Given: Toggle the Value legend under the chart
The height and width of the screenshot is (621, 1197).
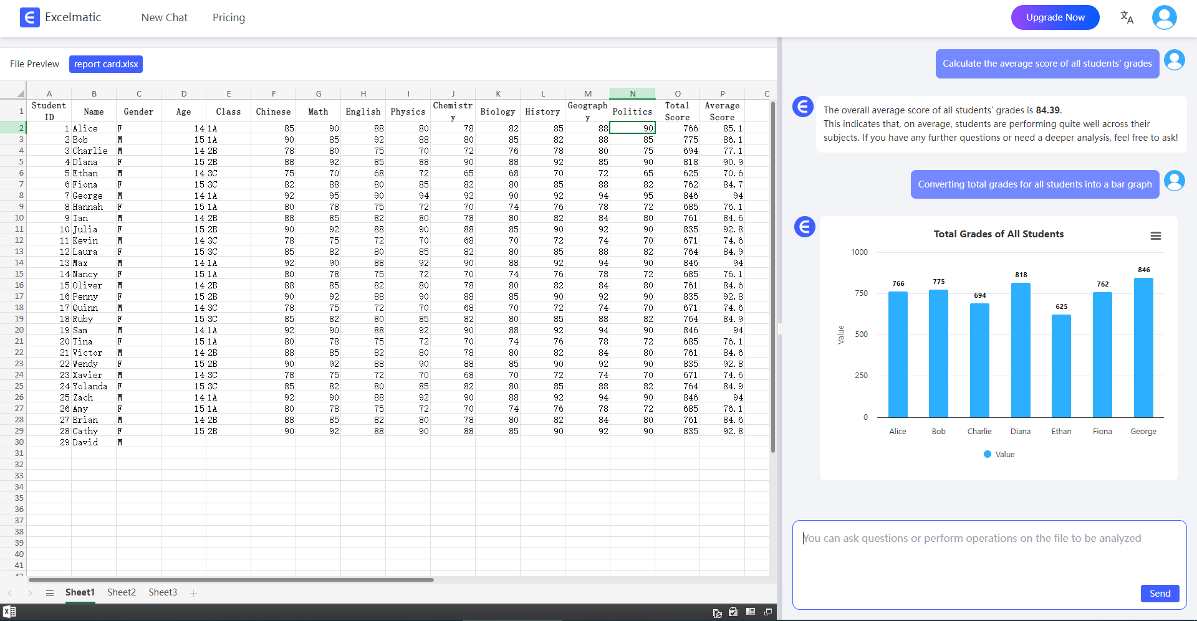Looking at the screenshot, I should (999, 454).
